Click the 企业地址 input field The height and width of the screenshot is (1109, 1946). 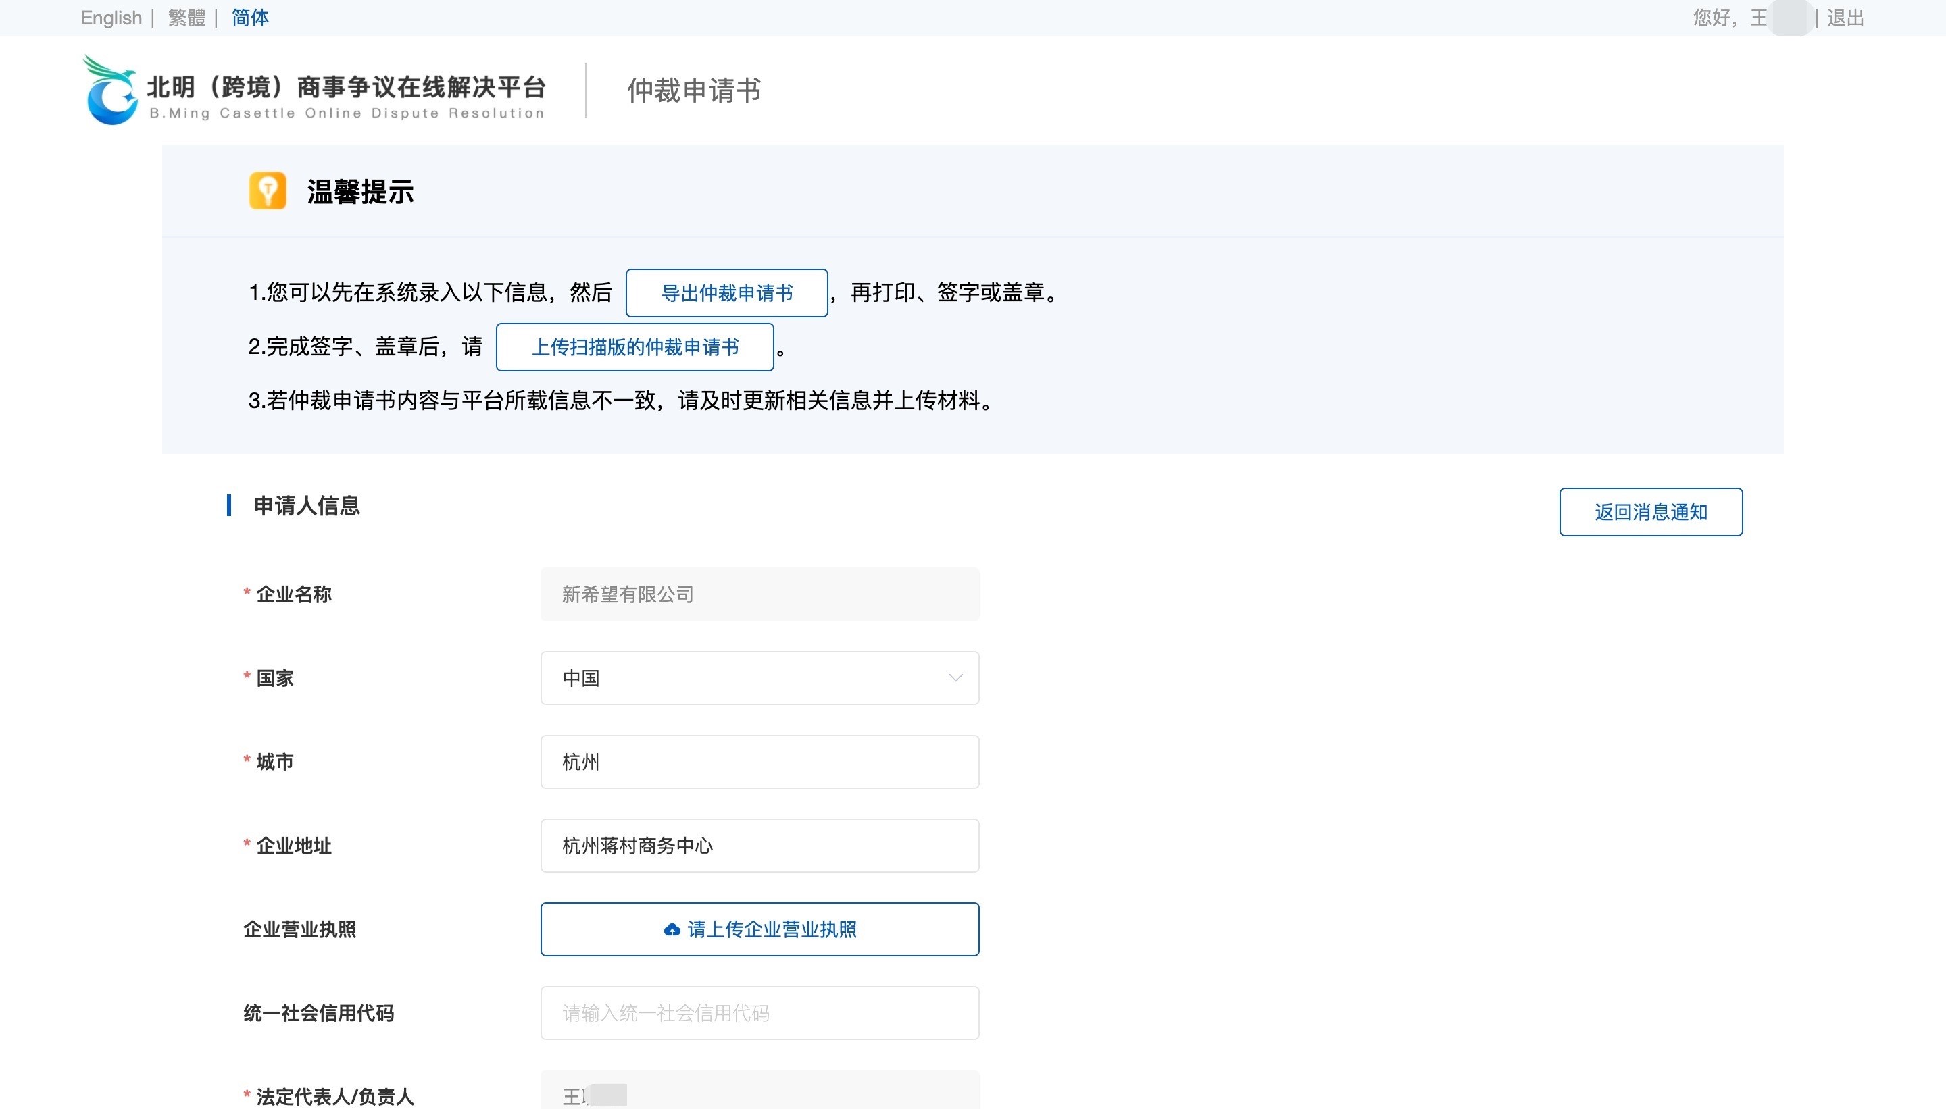[759, 846]
